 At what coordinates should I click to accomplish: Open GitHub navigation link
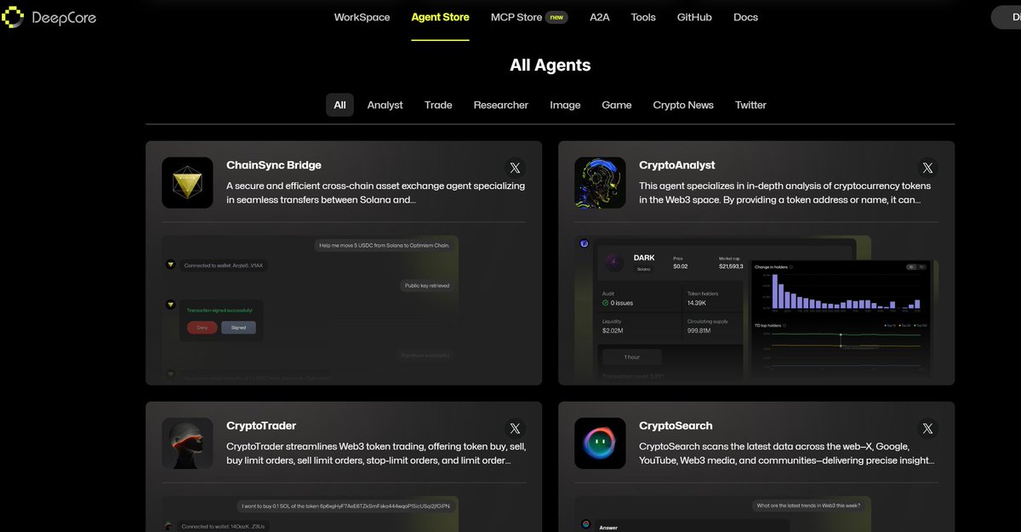pos(694,17)
